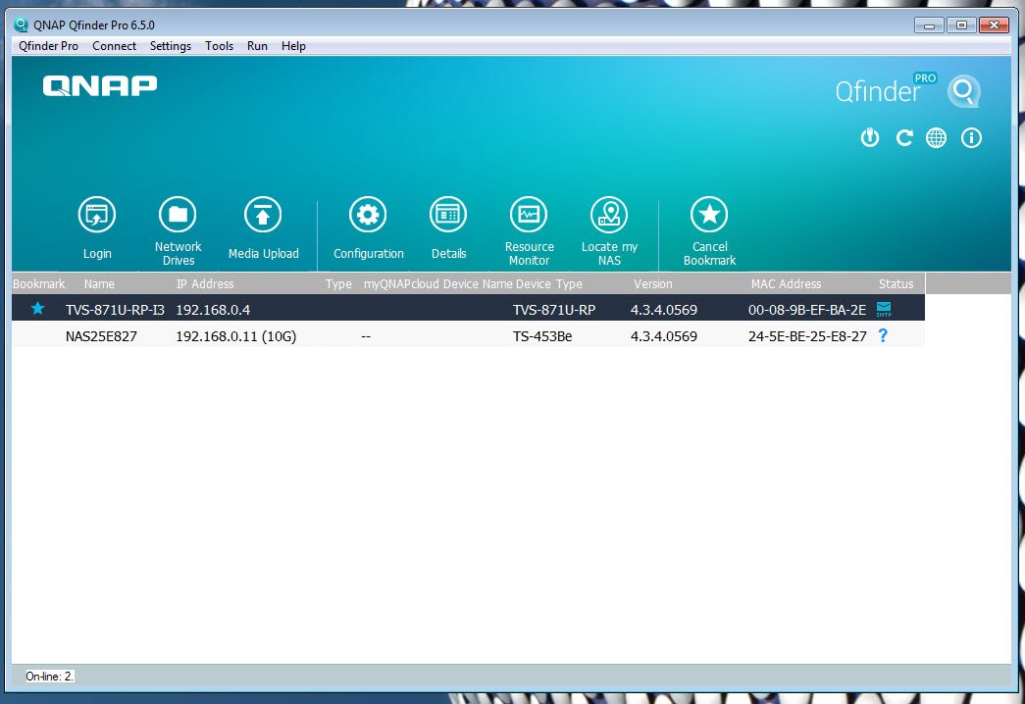Open the language globe icon
The width and height of the screenshot is (1025, 704).
936,138
